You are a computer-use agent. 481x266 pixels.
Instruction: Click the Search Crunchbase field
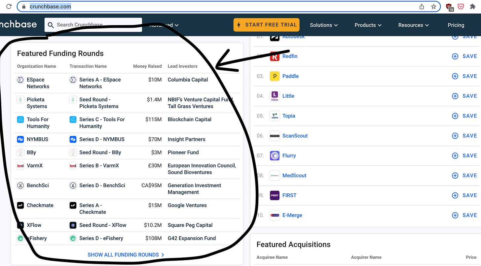pyautogui.click(x=93, y=25)
